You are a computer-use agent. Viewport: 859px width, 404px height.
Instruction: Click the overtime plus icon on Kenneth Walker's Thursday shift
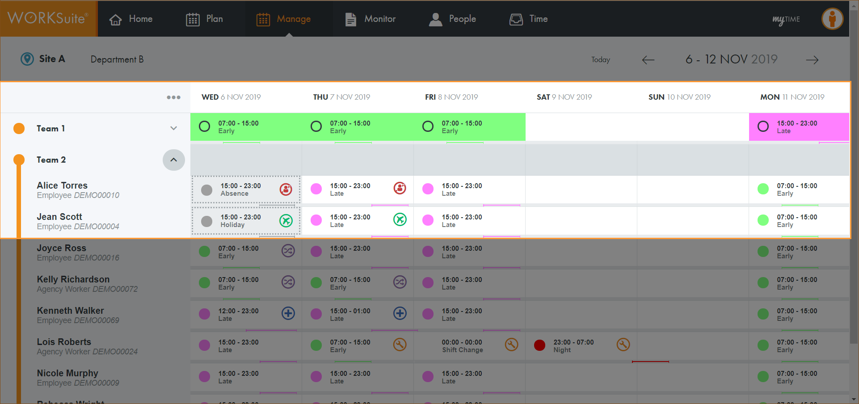[x=400, y=313]
